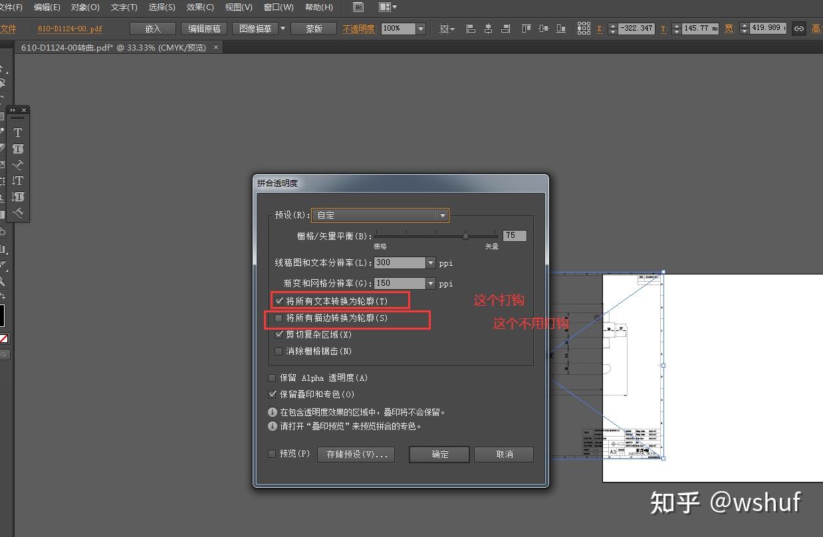Click the 蒙版 button

click(x=314, y=29)
